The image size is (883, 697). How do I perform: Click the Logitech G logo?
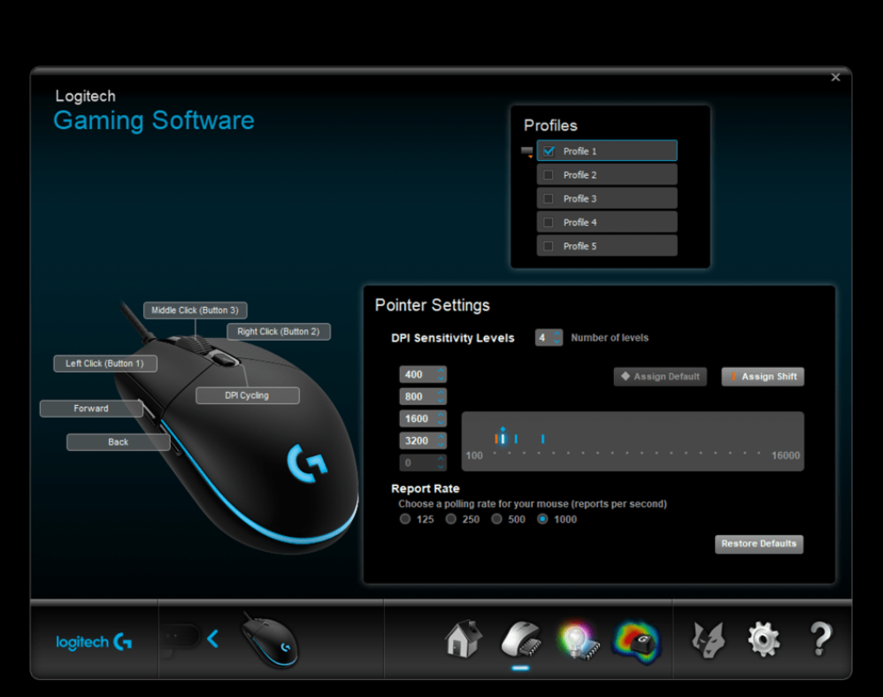(94, 642)
